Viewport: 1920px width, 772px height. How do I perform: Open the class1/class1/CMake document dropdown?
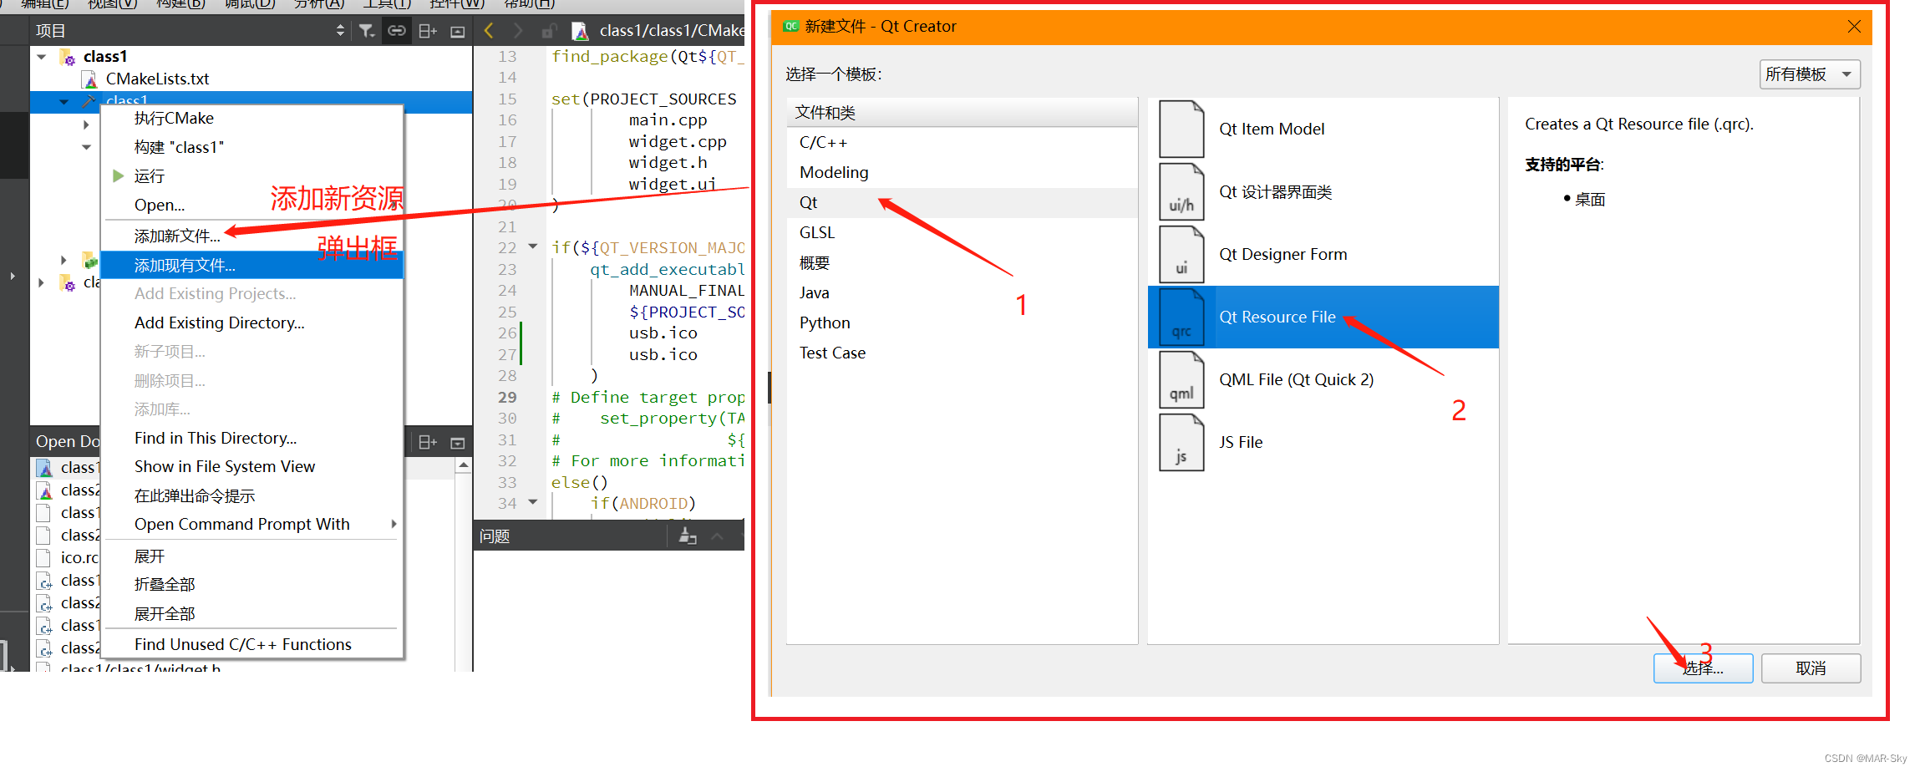pos(671,31)
